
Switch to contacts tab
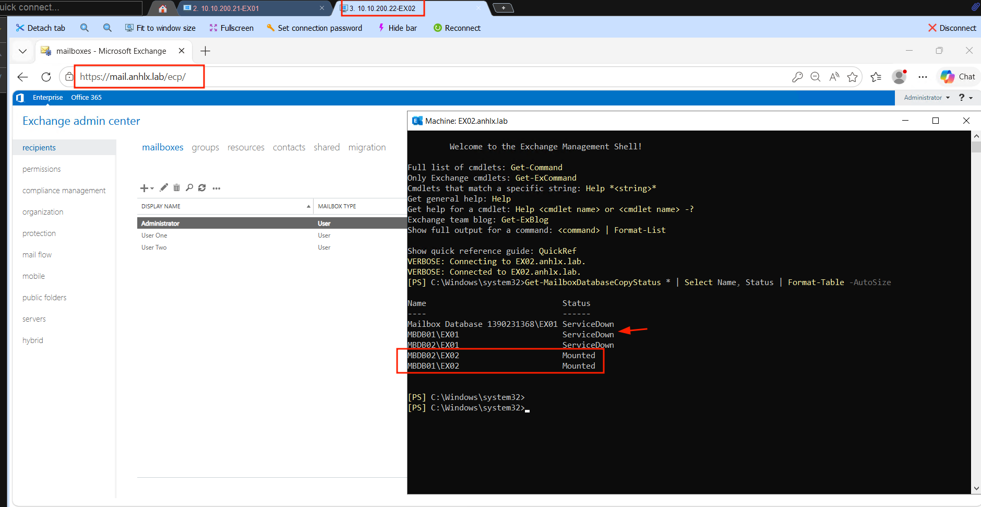tap(289, 147)
